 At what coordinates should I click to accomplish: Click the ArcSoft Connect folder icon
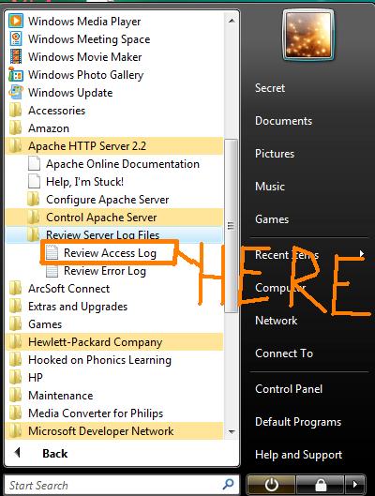[15, 288]
